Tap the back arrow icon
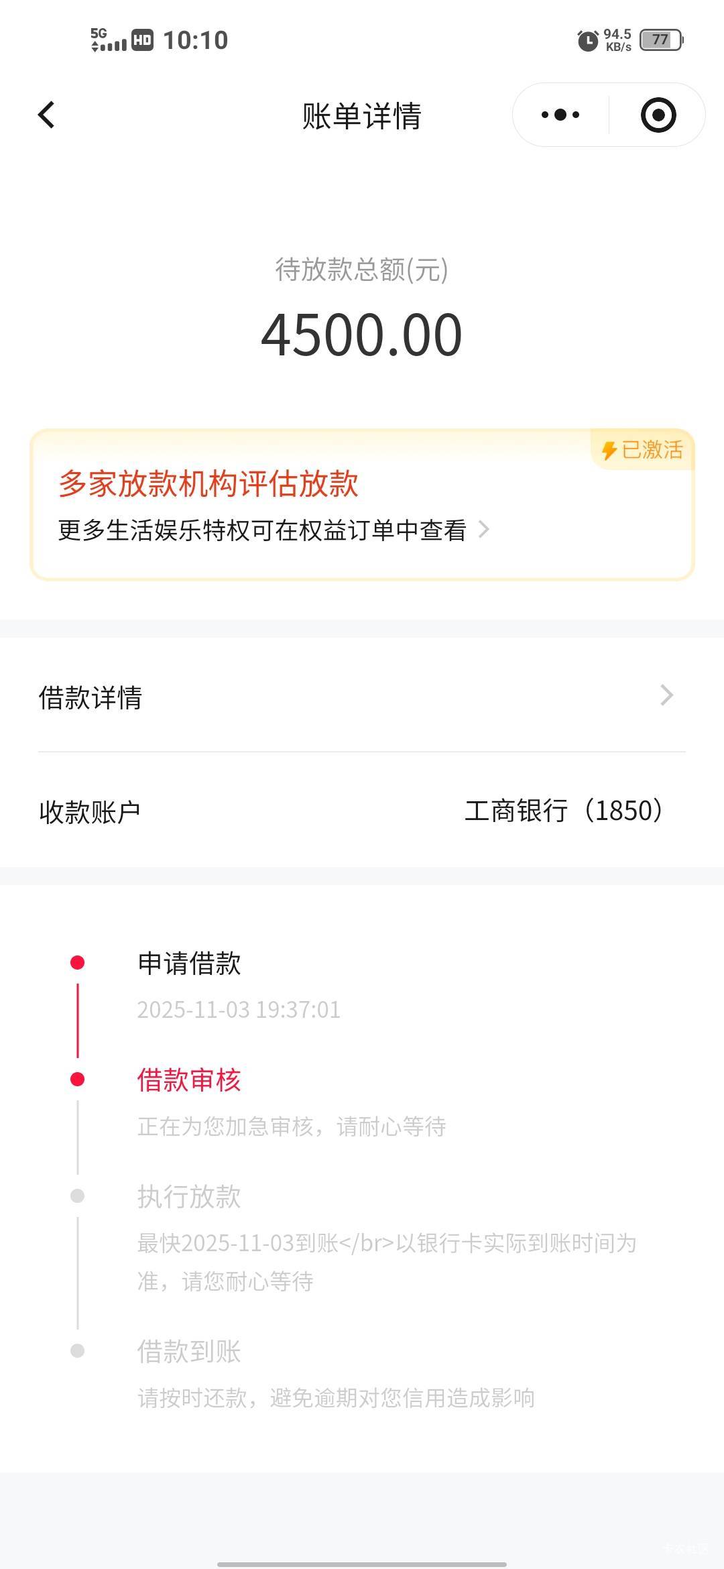This screenshot has height=1569, width=724. point(46,115)
